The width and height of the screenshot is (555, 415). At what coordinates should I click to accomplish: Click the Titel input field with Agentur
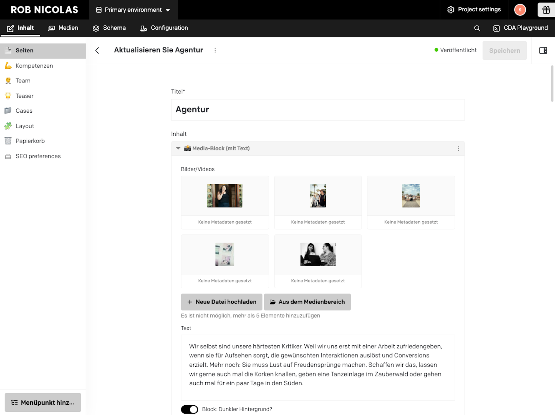point(318,110)
